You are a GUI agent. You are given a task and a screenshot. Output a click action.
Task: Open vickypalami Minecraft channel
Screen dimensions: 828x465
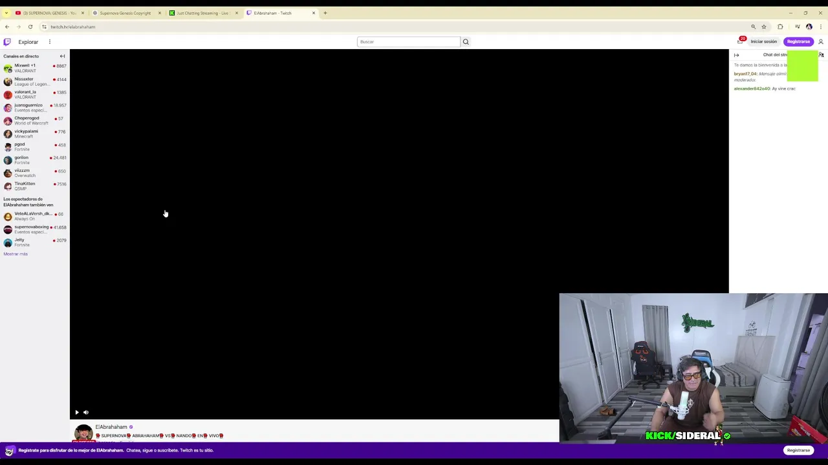pyautogui.click(x=35, y=134)
